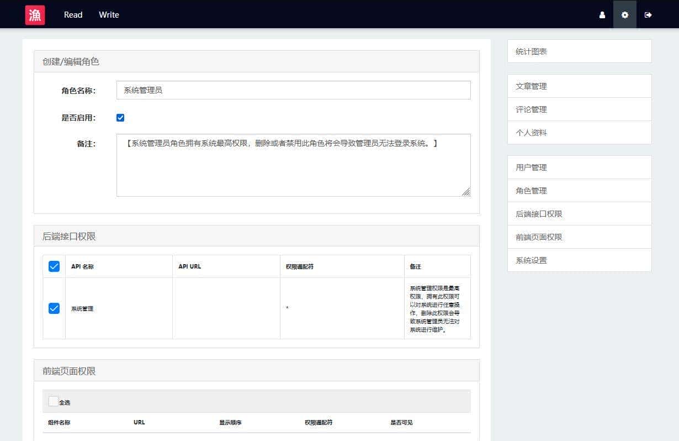679x441 pixels.
Task: Open the user profile icon
Action: click(601, 15)
